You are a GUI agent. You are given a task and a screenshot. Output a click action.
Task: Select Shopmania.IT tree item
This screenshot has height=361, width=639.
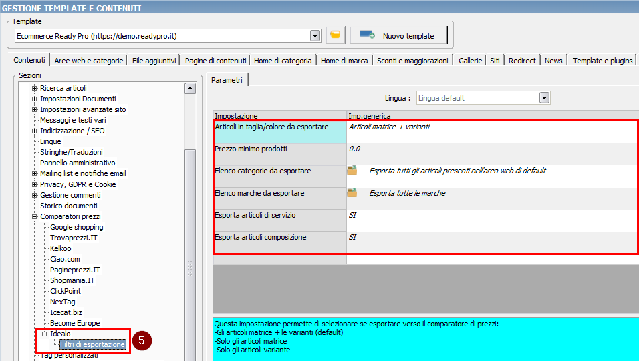click(x=72, y=280)
